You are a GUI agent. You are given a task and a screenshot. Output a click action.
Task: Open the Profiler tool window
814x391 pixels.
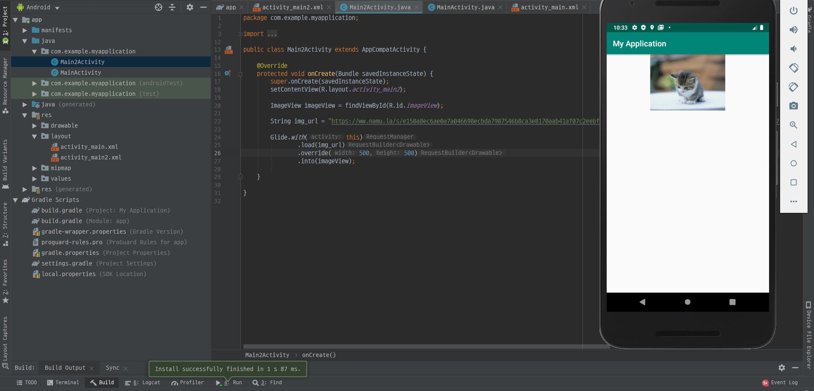tap(187, 383)
